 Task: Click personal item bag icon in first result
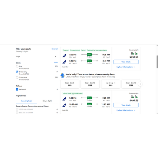coord(132,53)
